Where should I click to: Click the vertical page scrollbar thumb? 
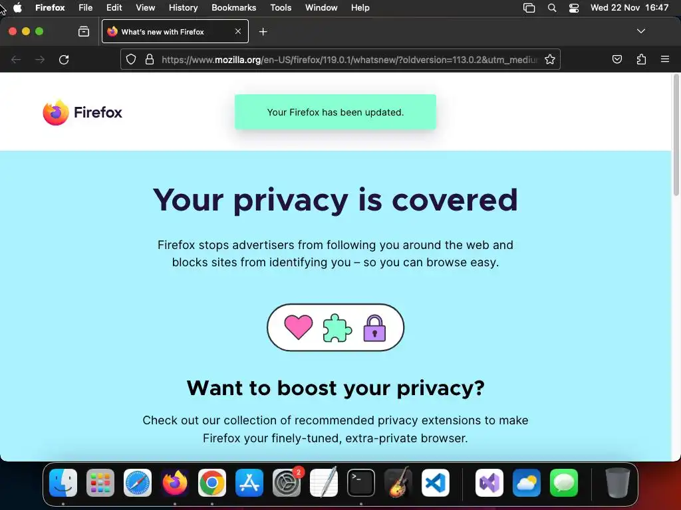676,135
